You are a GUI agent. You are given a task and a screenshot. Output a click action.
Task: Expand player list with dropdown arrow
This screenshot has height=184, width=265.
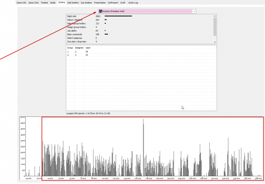(x=194, y=11)
